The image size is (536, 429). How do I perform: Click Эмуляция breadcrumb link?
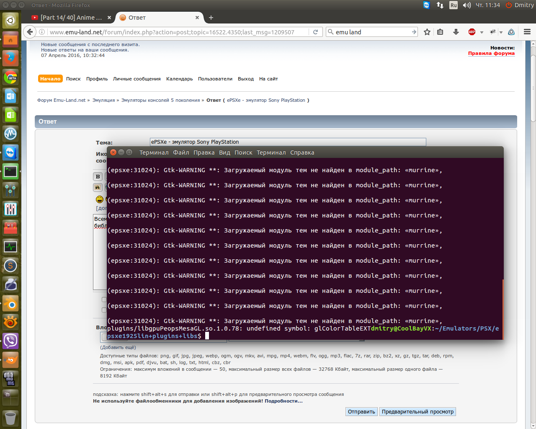pos(103,100)
